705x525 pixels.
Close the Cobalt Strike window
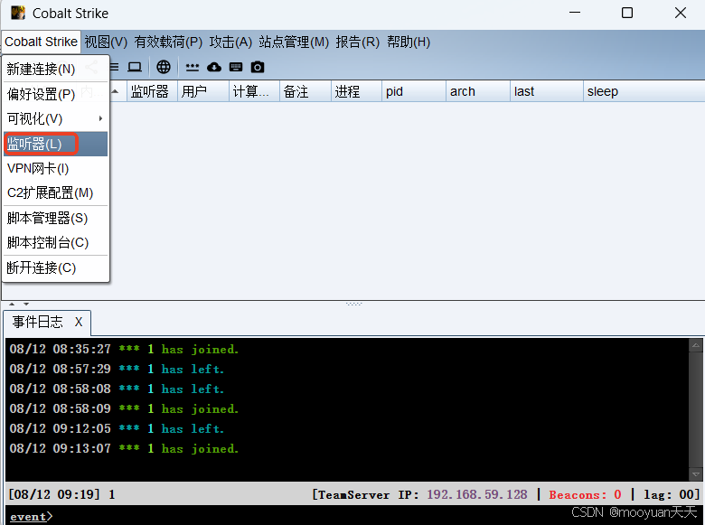(x=681, y=13)
